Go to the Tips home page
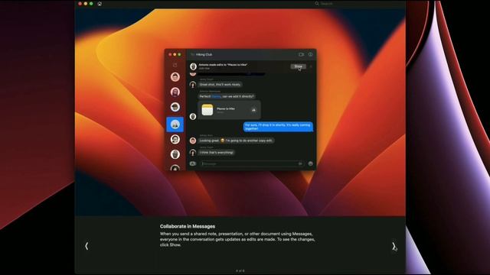The image size is (490, 275). [100, 4]
